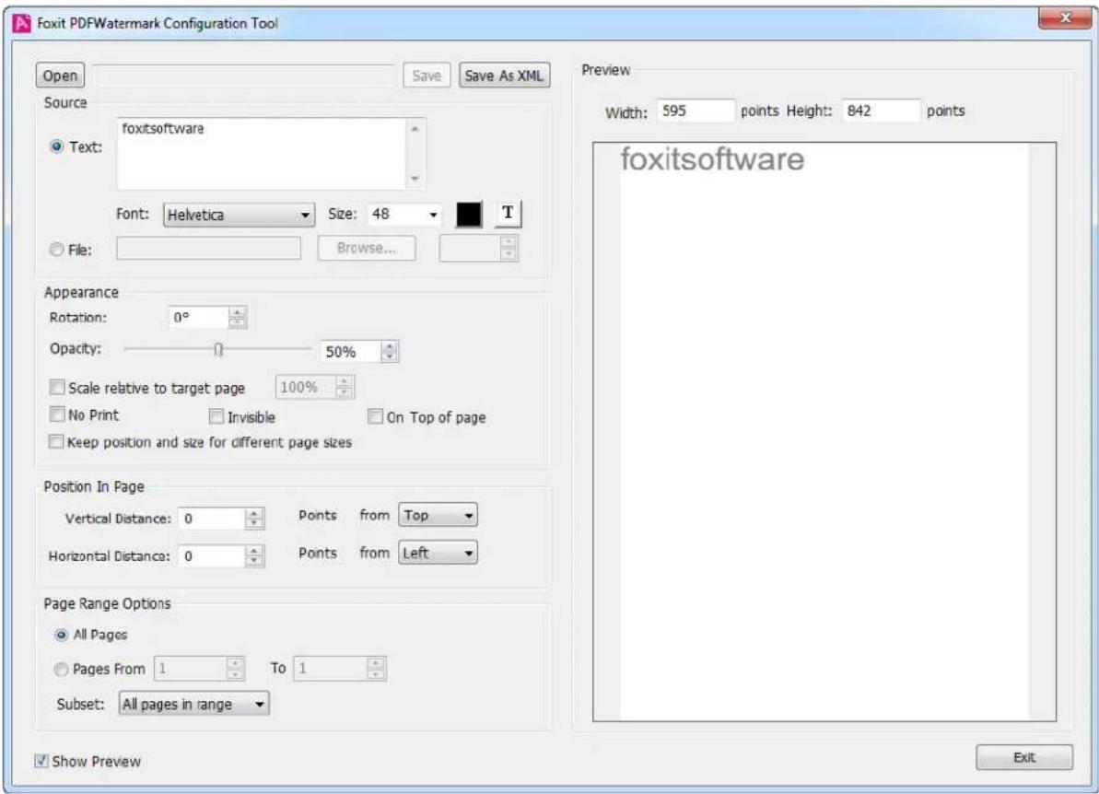Click the Pages From spinner arrows
1099x794 pixels.
(236, 669)
